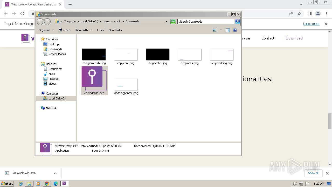
Task: Select the verywedding.png thumbnail
Action: point(222,54)
